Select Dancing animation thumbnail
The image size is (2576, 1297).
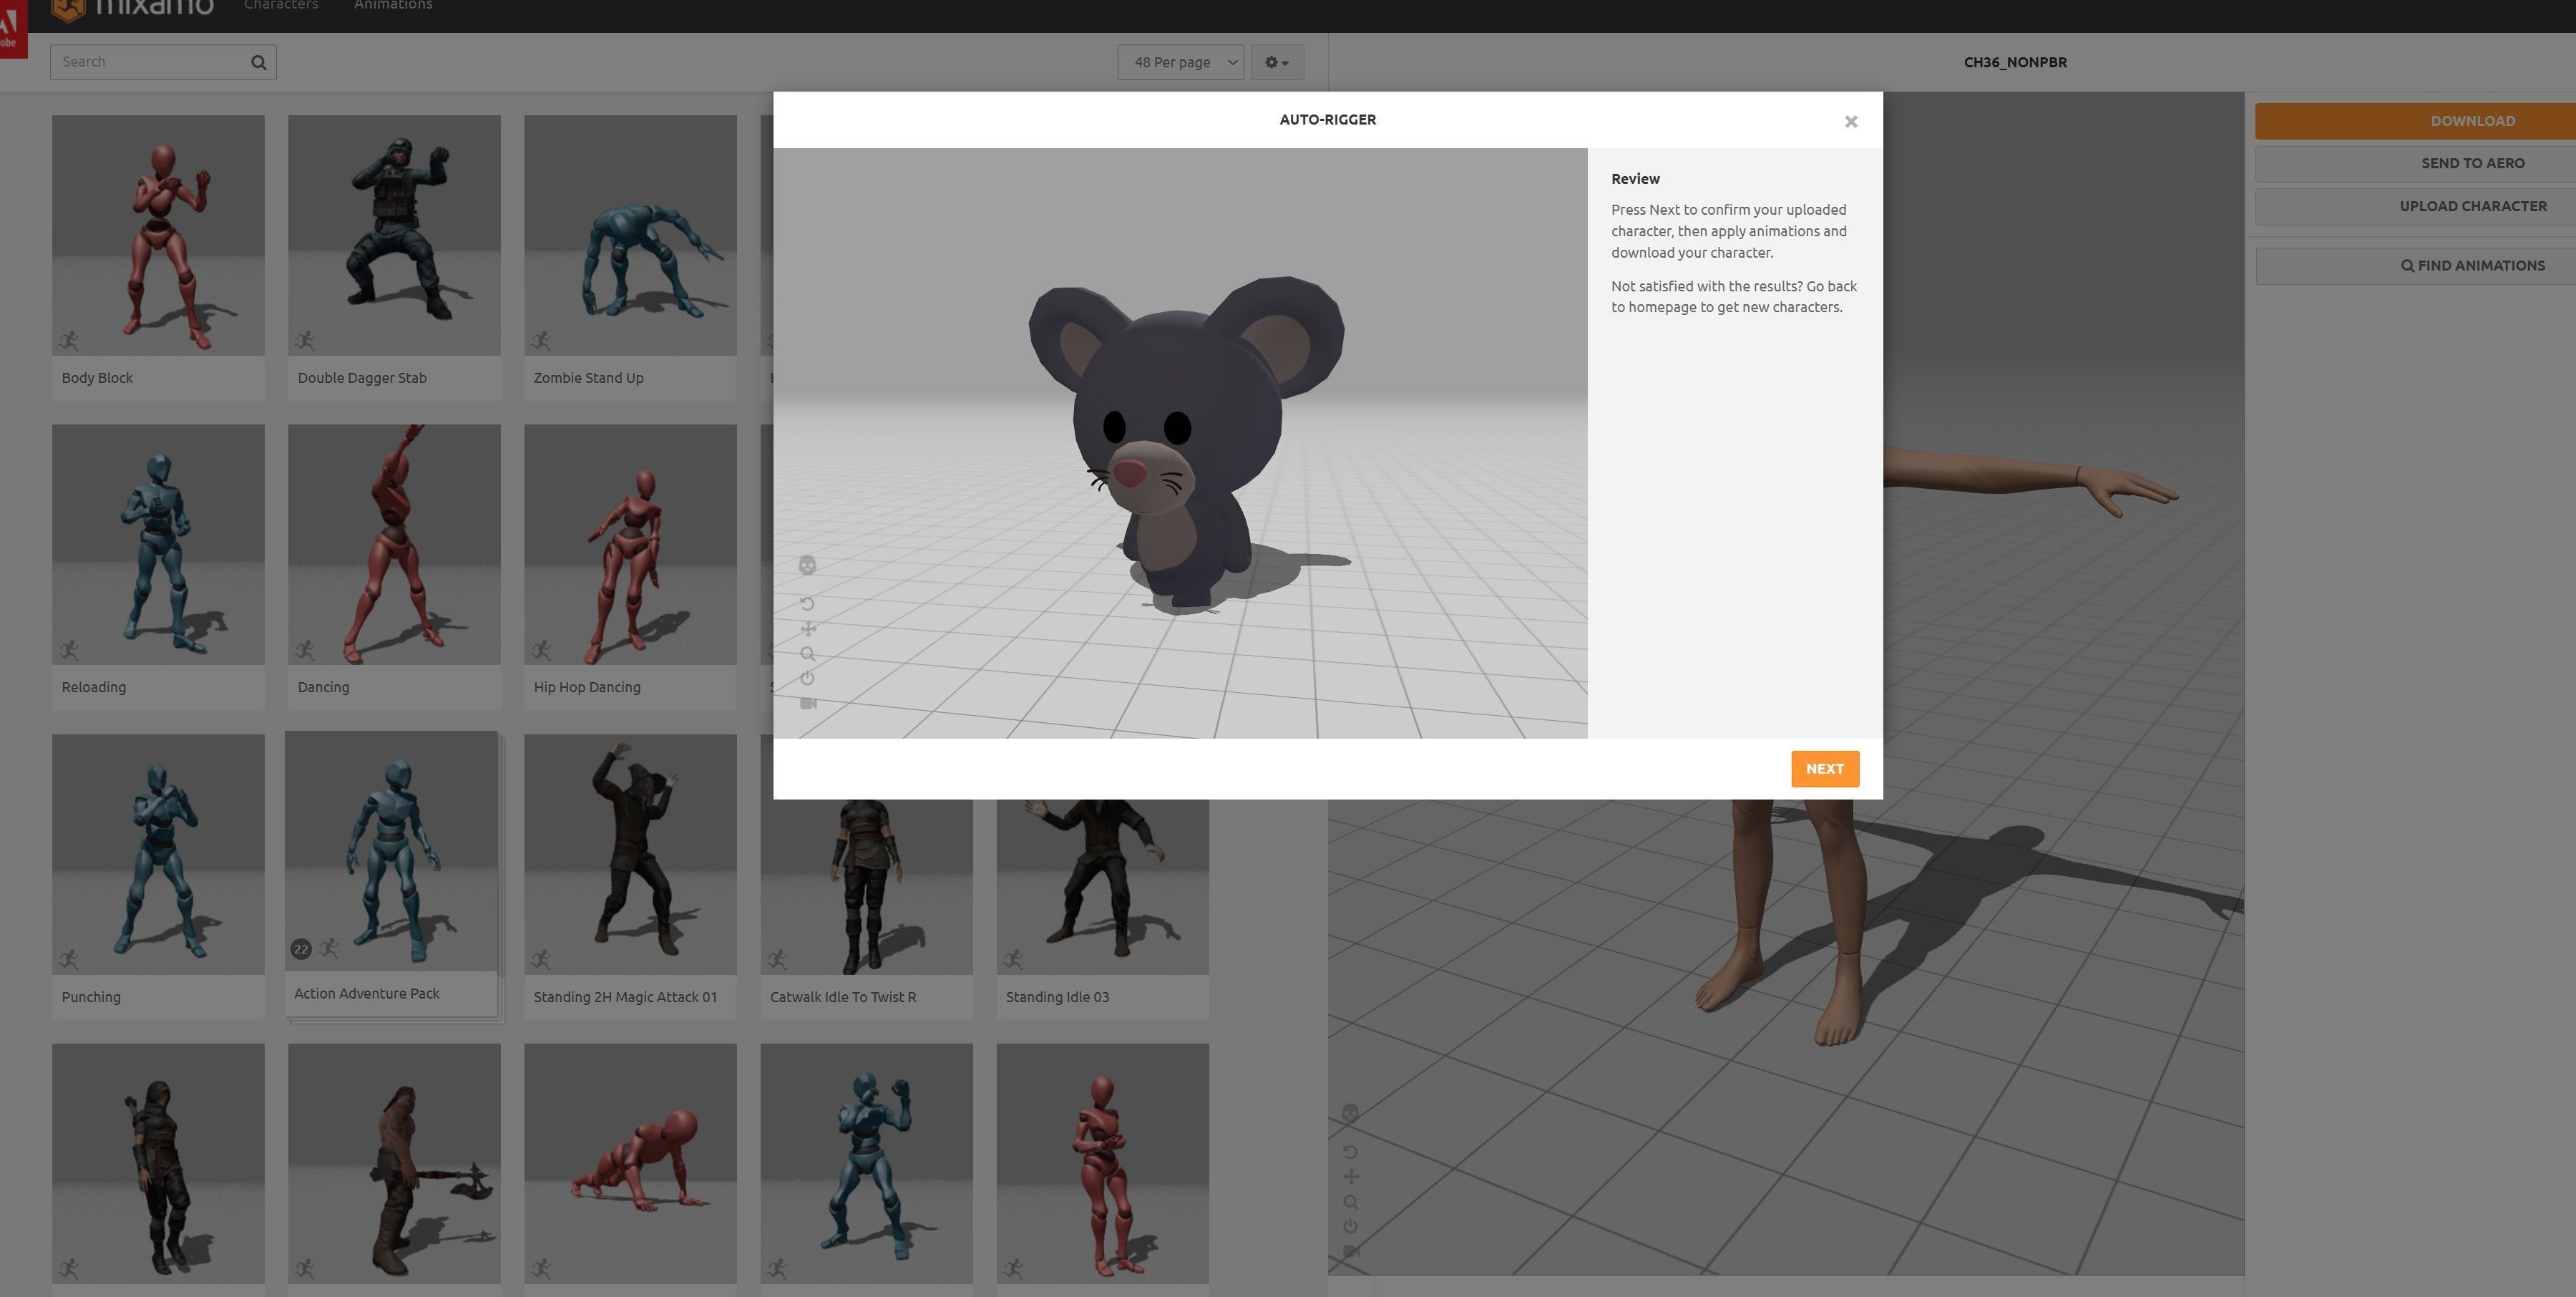(x=394, y=545)
